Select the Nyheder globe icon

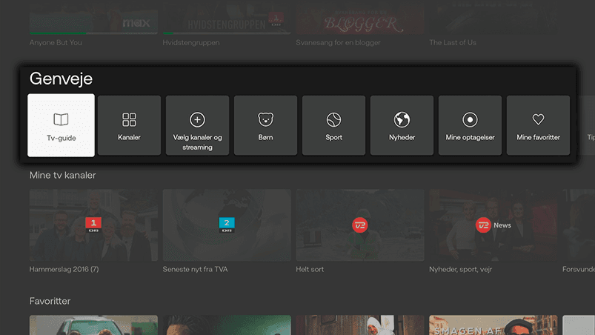coord(402,119)
